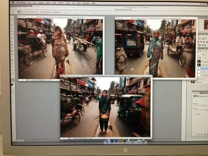Screen dimensions: 208x156
Task: Open the Apple menu
Action: (x=13, y=2)
